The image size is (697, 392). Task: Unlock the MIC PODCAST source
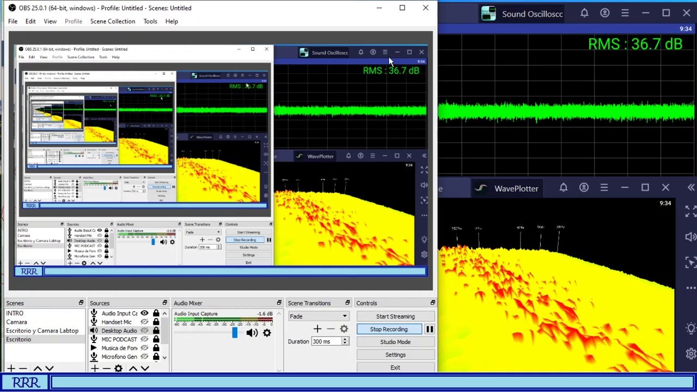156,339
